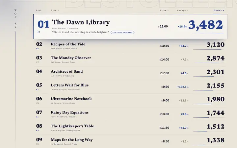The image size is (237, 148).
Task: Open "Rainy Day Equations" title
Action: [69, 112]
